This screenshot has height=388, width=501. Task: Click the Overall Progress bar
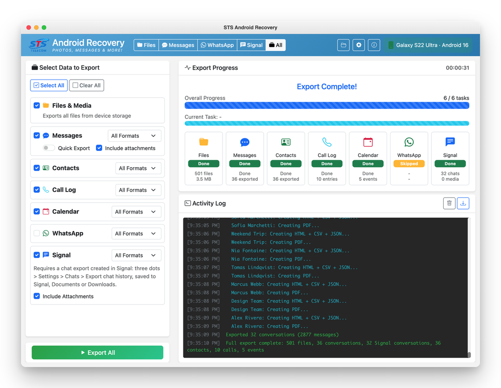tap(327, 106)
